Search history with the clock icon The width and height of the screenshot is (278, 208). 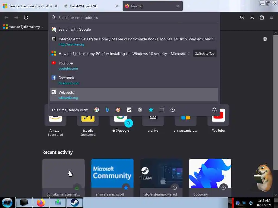[172, 110]
